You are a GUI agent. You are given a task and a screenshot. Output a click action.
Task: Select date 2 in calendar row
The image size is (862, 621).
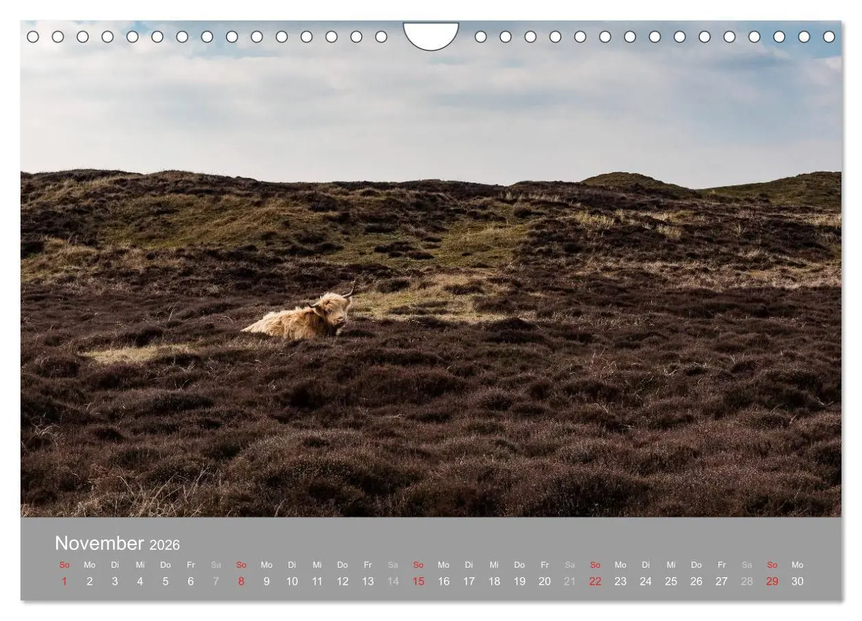(90, 581)
